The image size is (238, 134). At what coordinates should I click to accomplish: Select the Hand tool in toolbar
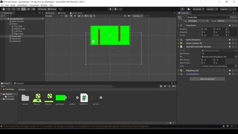[x=3, y=9]
